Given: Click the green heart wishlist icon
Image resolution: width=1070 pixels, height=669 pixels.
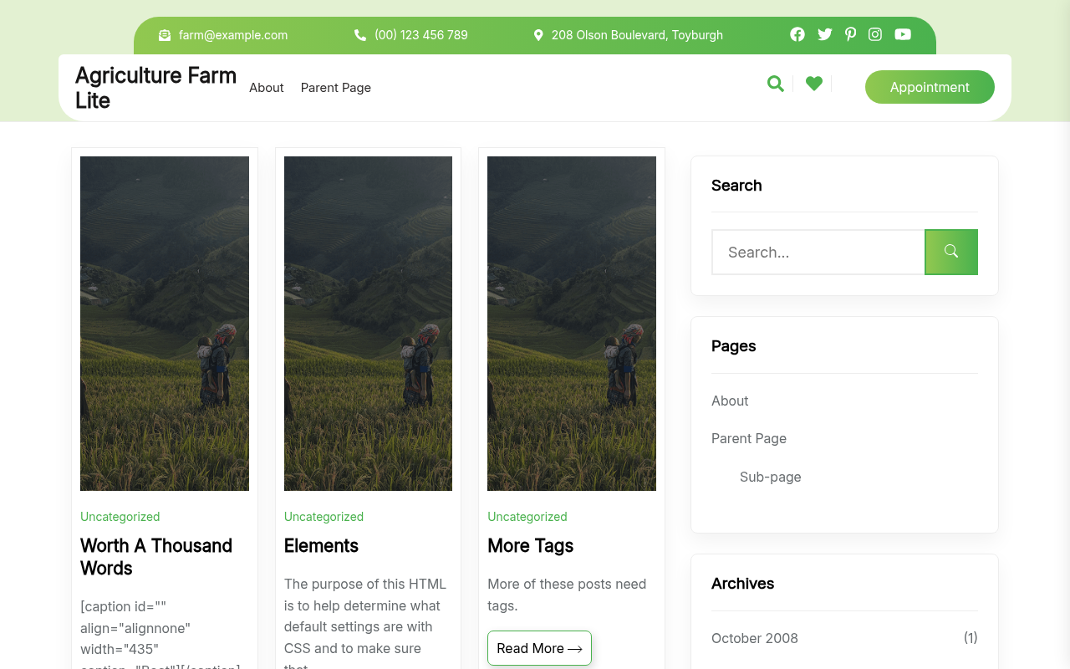Looking at the screenshot, I should click(x=814, y=84).
